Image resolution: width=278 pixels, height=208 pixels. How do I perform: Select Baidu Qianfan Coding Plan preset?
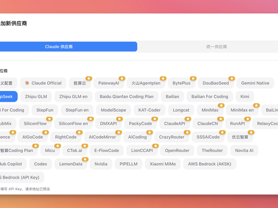(127, 96)
